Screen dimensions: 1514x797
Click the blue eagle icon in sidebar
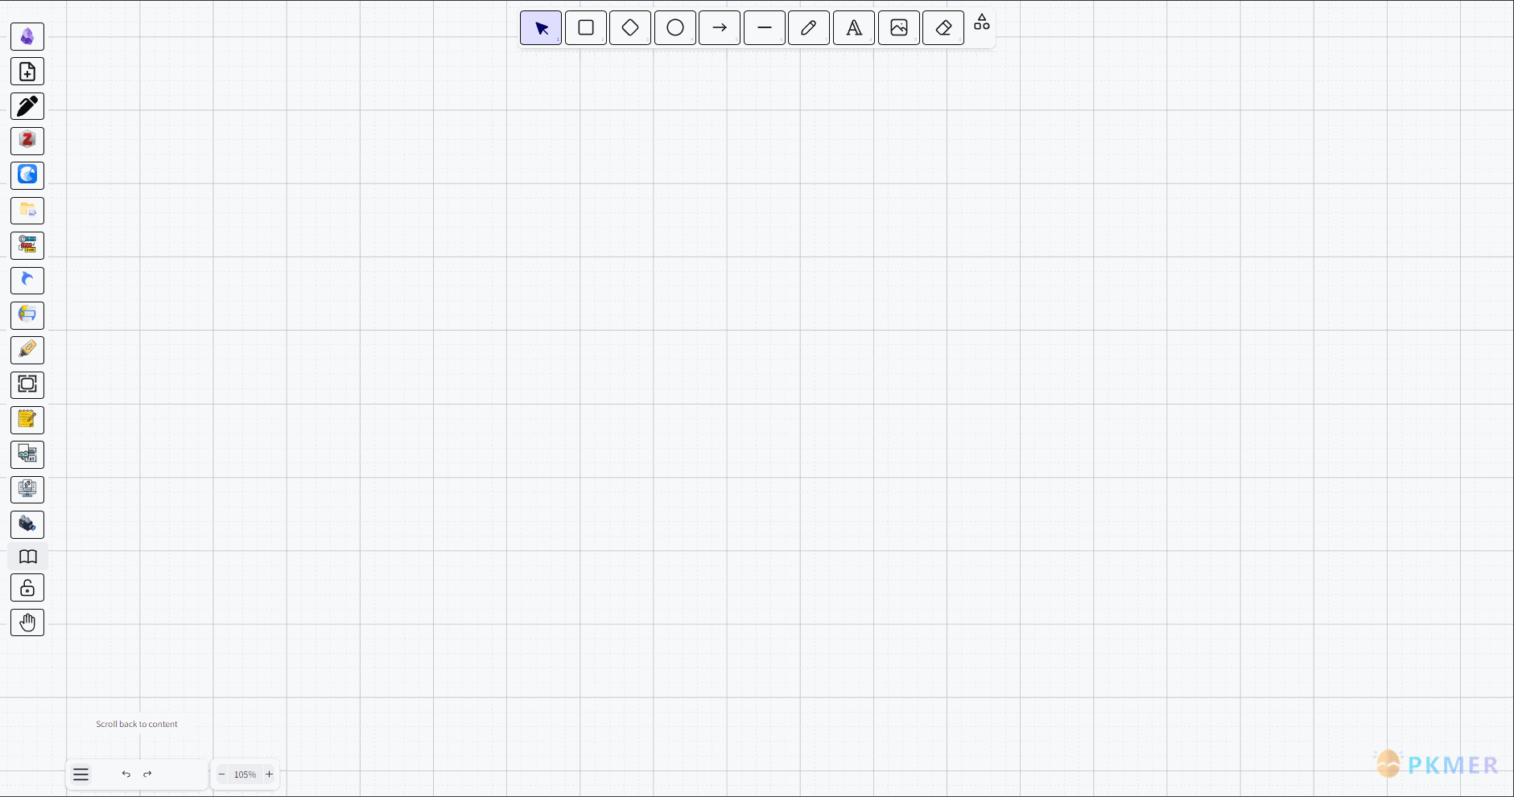click(x=27, y=175)
